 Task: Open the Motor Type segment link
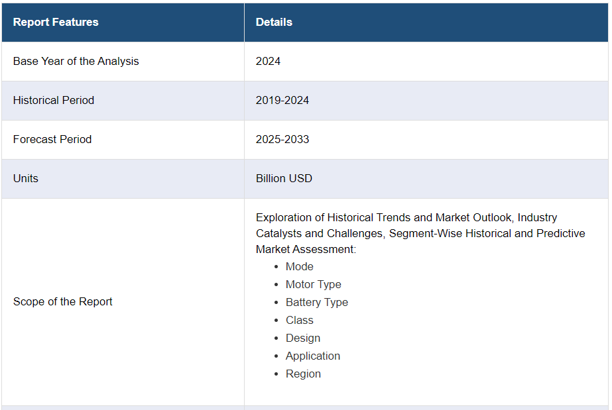(x=313, y=284)
